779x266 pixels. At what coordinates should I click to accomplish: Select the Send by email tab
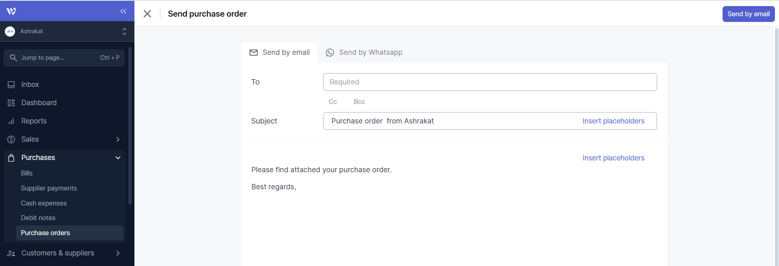coord(279,52)
